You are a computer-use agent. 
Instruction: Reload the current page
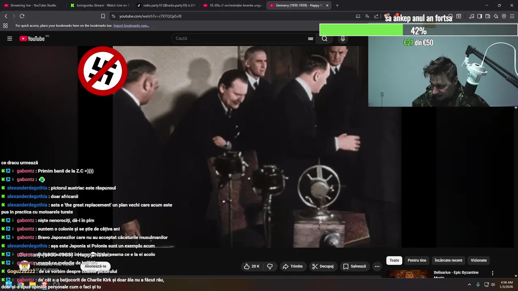22,16
